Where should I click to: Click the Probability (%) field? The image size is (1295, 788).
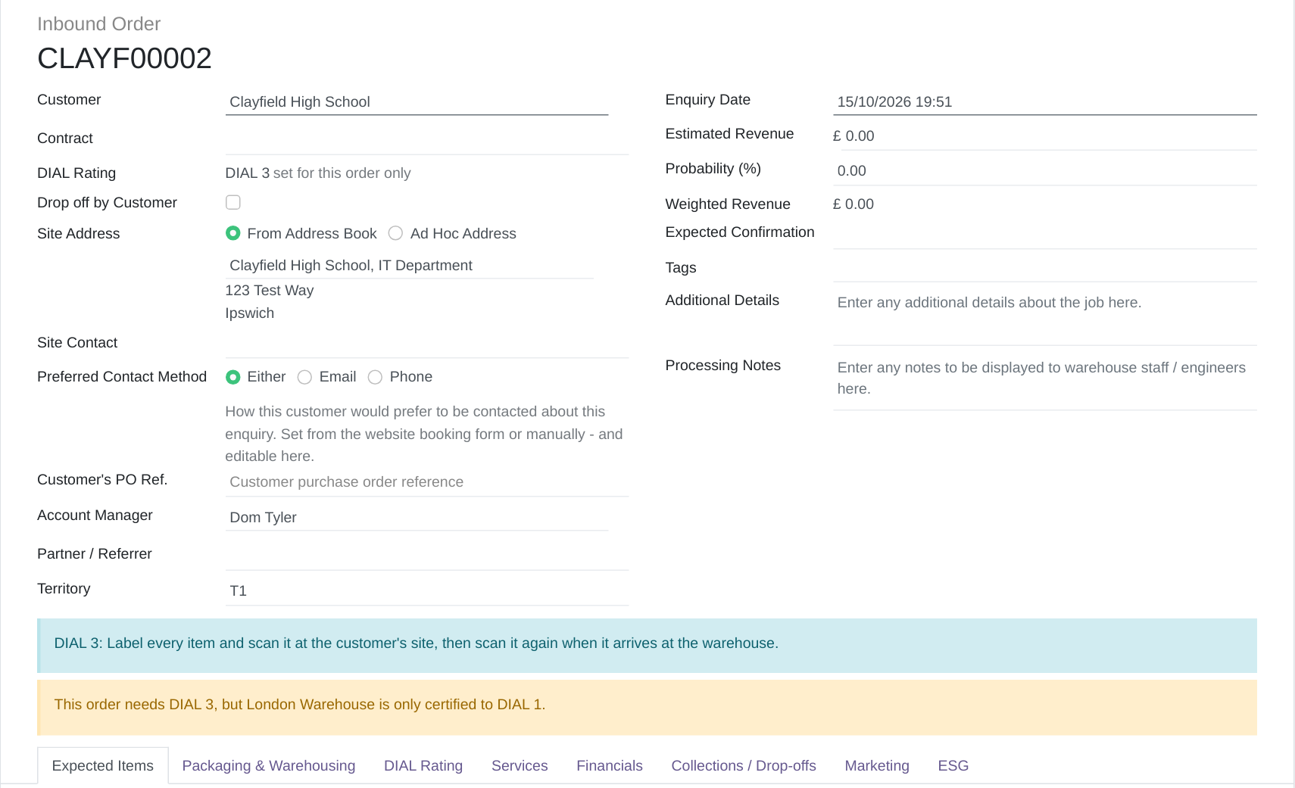(x=1044, y=171)
